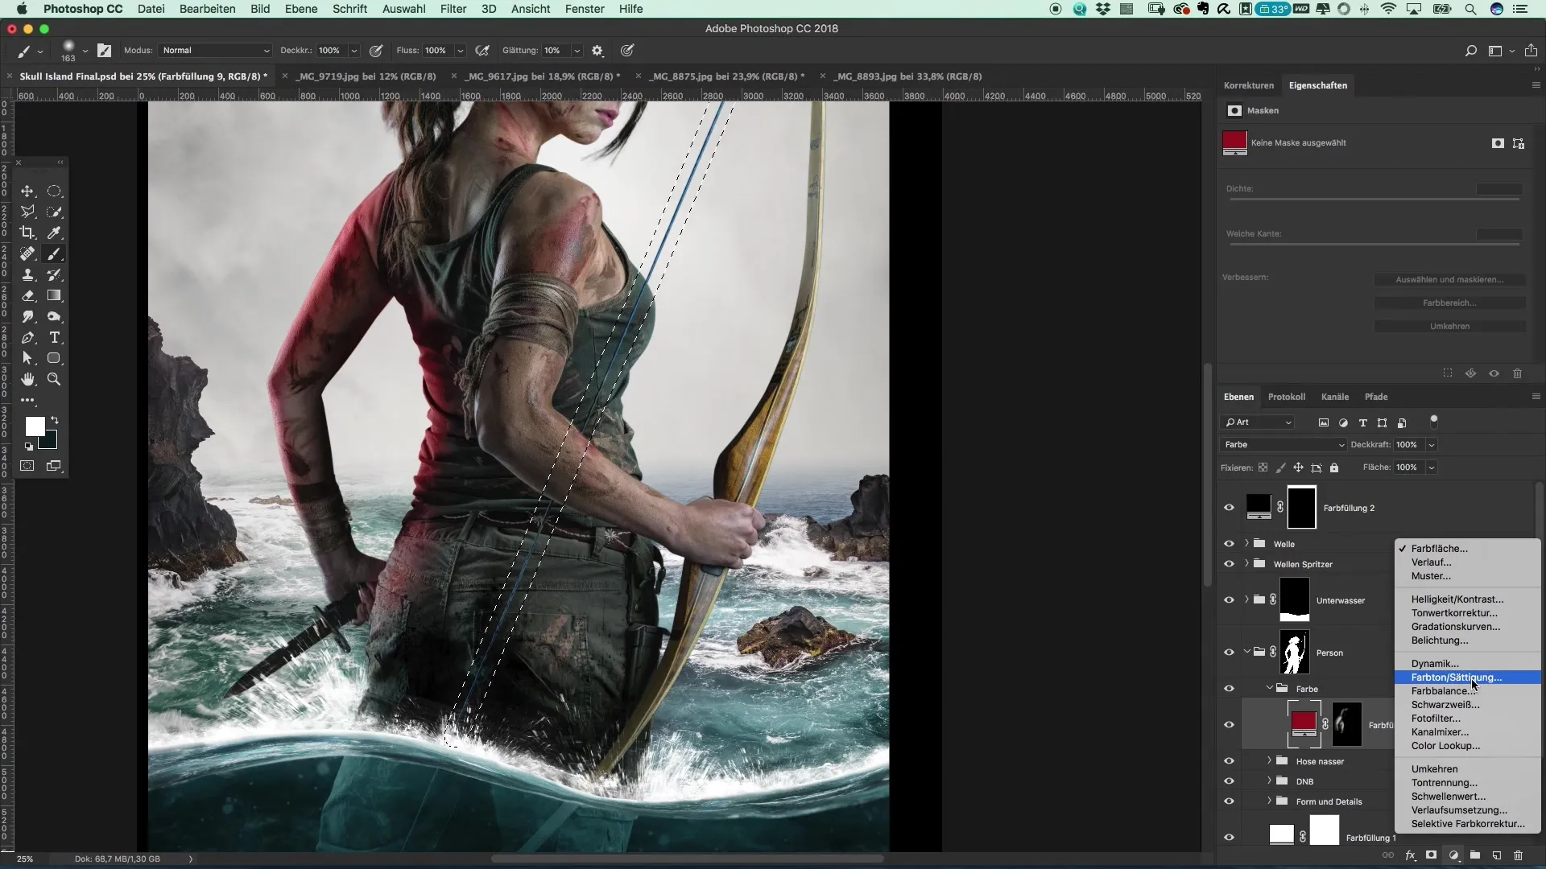Open the _MG_9617.jpg document tab
This screenshot has height=869, width=1546.
pos(544,76)
